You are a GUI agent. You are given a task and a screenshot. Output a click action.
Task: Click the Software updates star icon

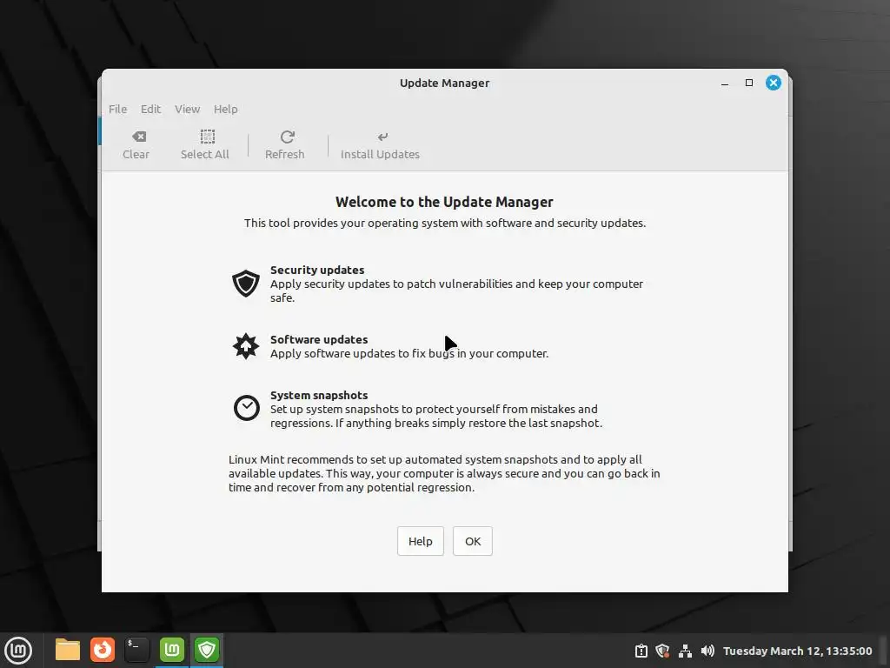(x=246, y=346)
